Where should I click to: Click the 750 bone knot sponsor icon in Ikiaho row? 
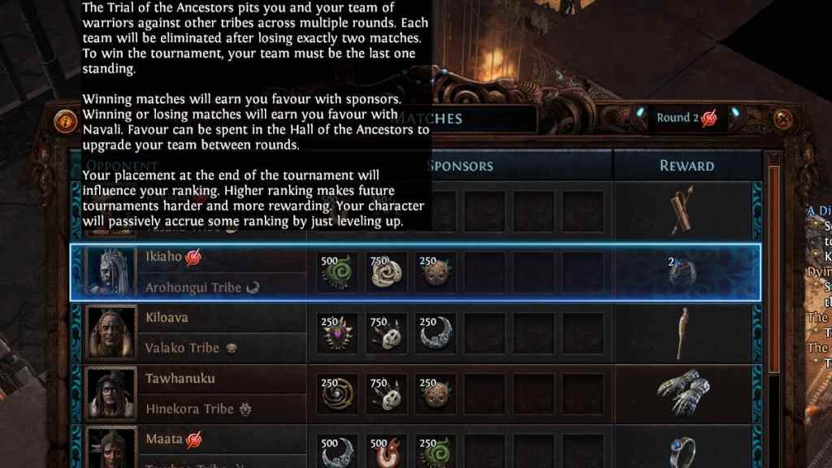386,272
